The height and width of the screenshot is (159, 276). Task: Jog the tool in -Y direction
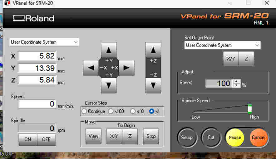coord(109,85)
